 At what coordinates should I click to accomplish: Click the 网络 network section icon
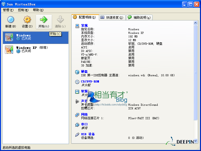[x=77, y=115]
